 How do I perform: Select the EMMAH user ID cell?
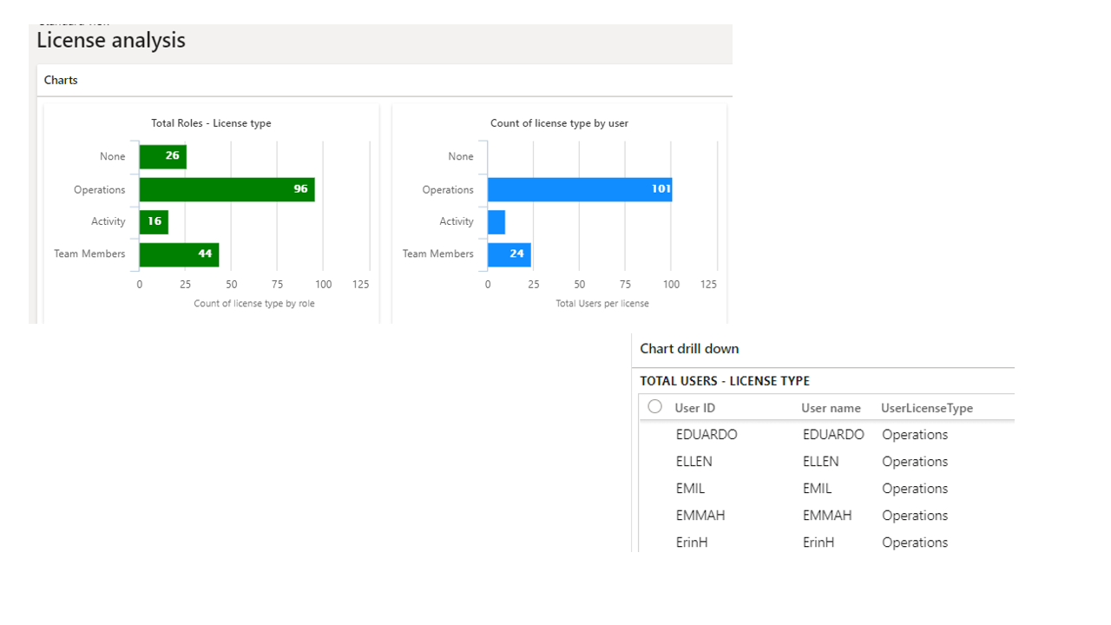(700, 516)
